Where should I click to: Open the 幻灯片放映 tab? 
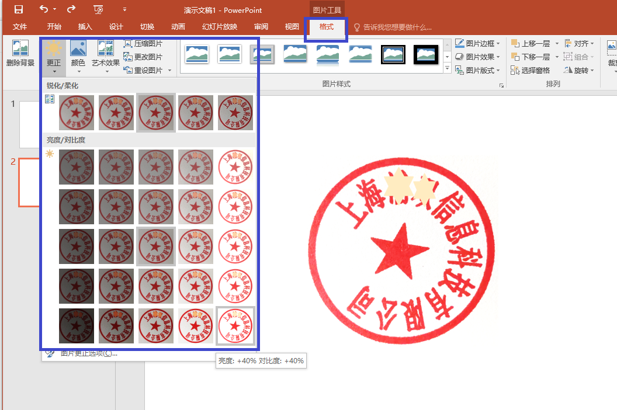point(220,27)
